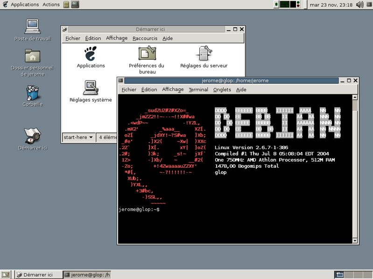Open Édition menu in terminal window

click(149, 89)
